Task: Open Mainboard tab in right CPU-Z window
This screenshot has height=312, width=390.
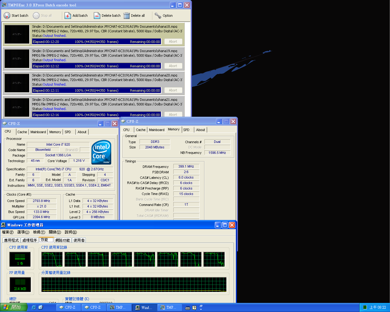Action: tap(157, 130)
